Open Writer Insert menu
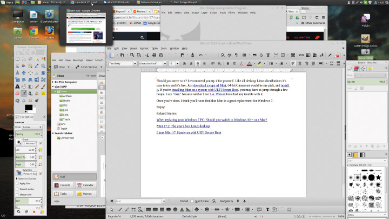389x219 pixels. pos(133,49)
